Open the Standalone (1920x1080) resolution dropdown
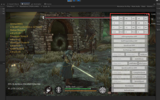Screen dimensions: 160x100 coord(31,7)
